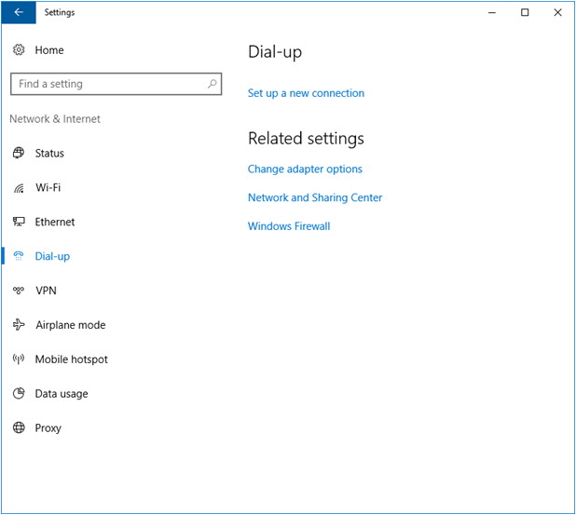This screenshot has width=576, height=515.
Task: Click the magnifier icon in the search box
Action: 213,84
